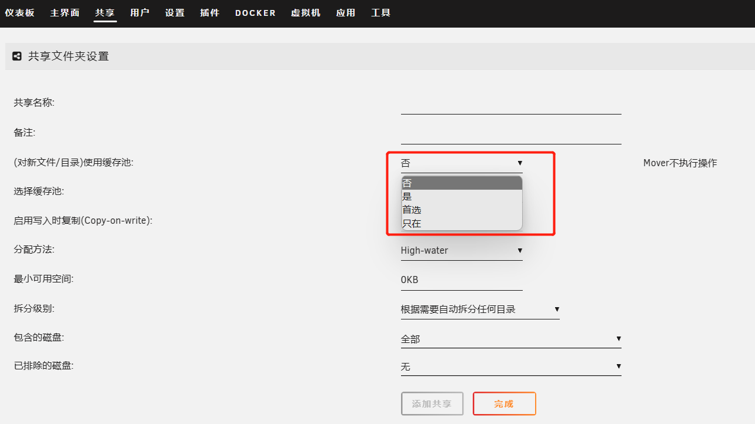
Task: Open the 虚拟机 virtual machines tab
Action: click(306, 13)
